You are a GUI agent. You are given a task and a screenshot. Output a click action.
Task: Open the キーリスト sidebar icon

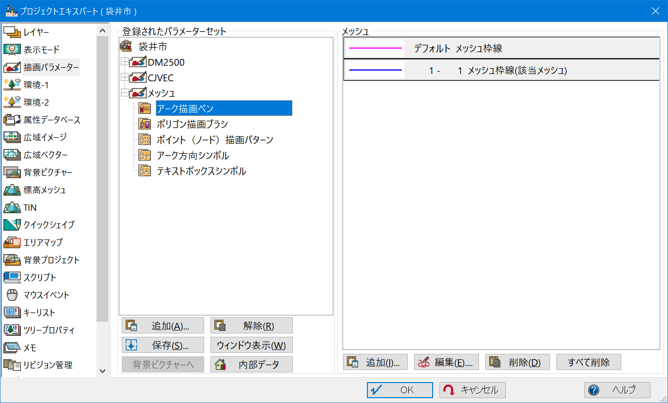12,312
